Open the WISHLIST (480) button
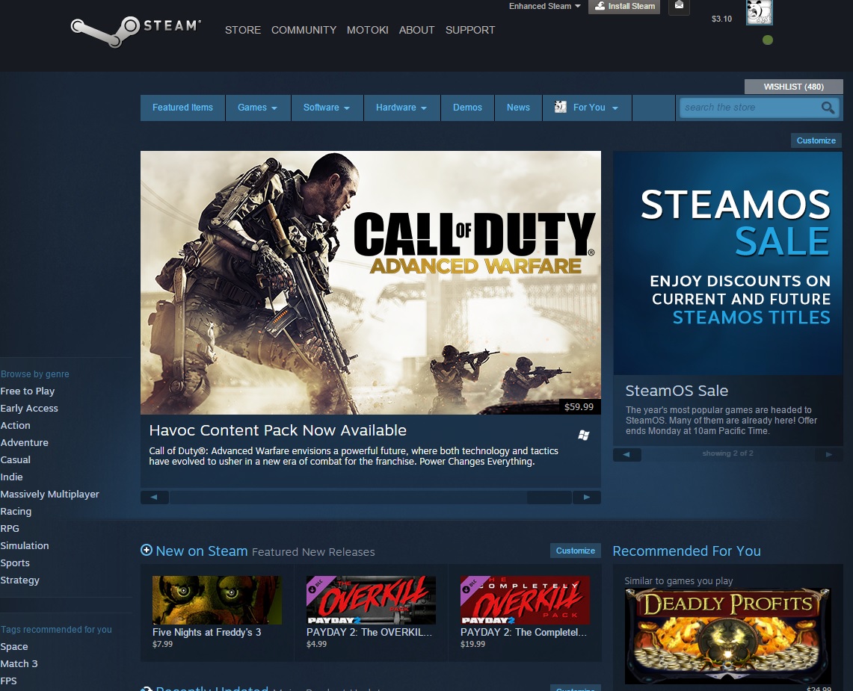This screenshot has width=853, height=691. pyautogui.click(x=794, y=87)
